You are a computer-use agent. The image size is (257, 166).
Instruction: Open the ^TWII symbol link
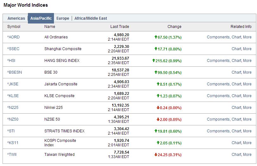pyautogui.click(x=12, y=155)
